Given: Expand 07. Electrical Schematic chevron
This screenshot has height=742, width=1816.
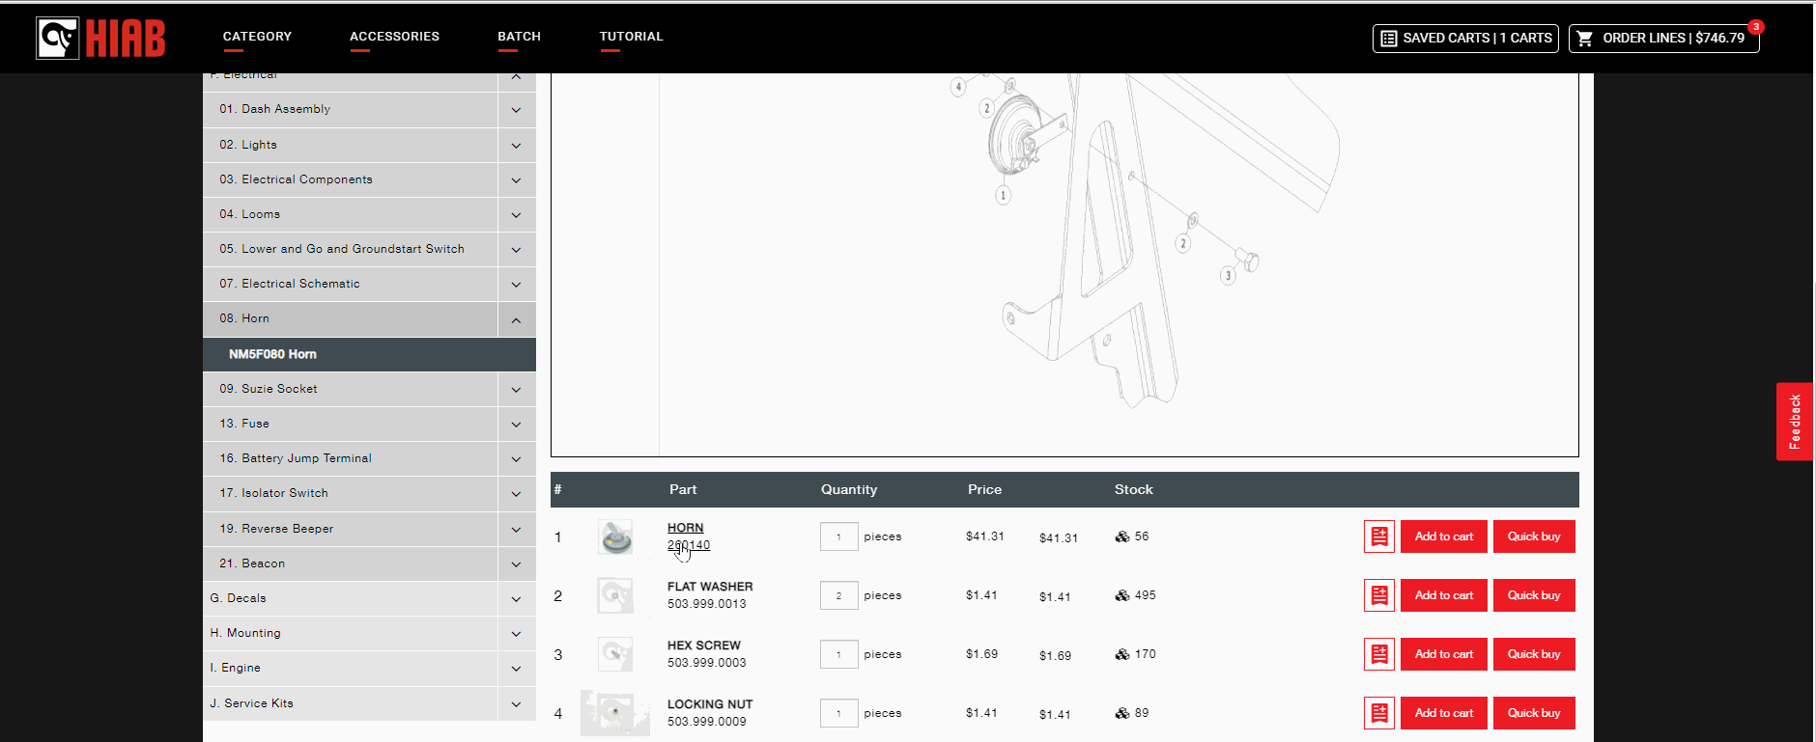Looking at the screenshot, I should [x=516, y=285].
